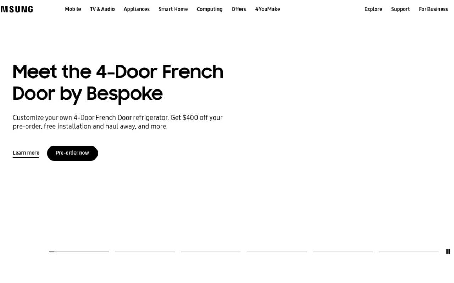454x283 pixels.
Task: Visit the For Business section
Action: [433, 9]
